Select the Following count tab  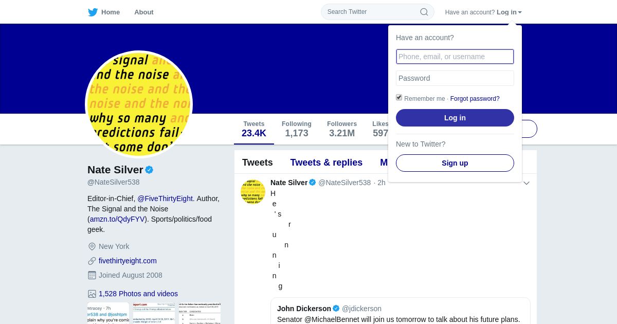click(297, 129)
